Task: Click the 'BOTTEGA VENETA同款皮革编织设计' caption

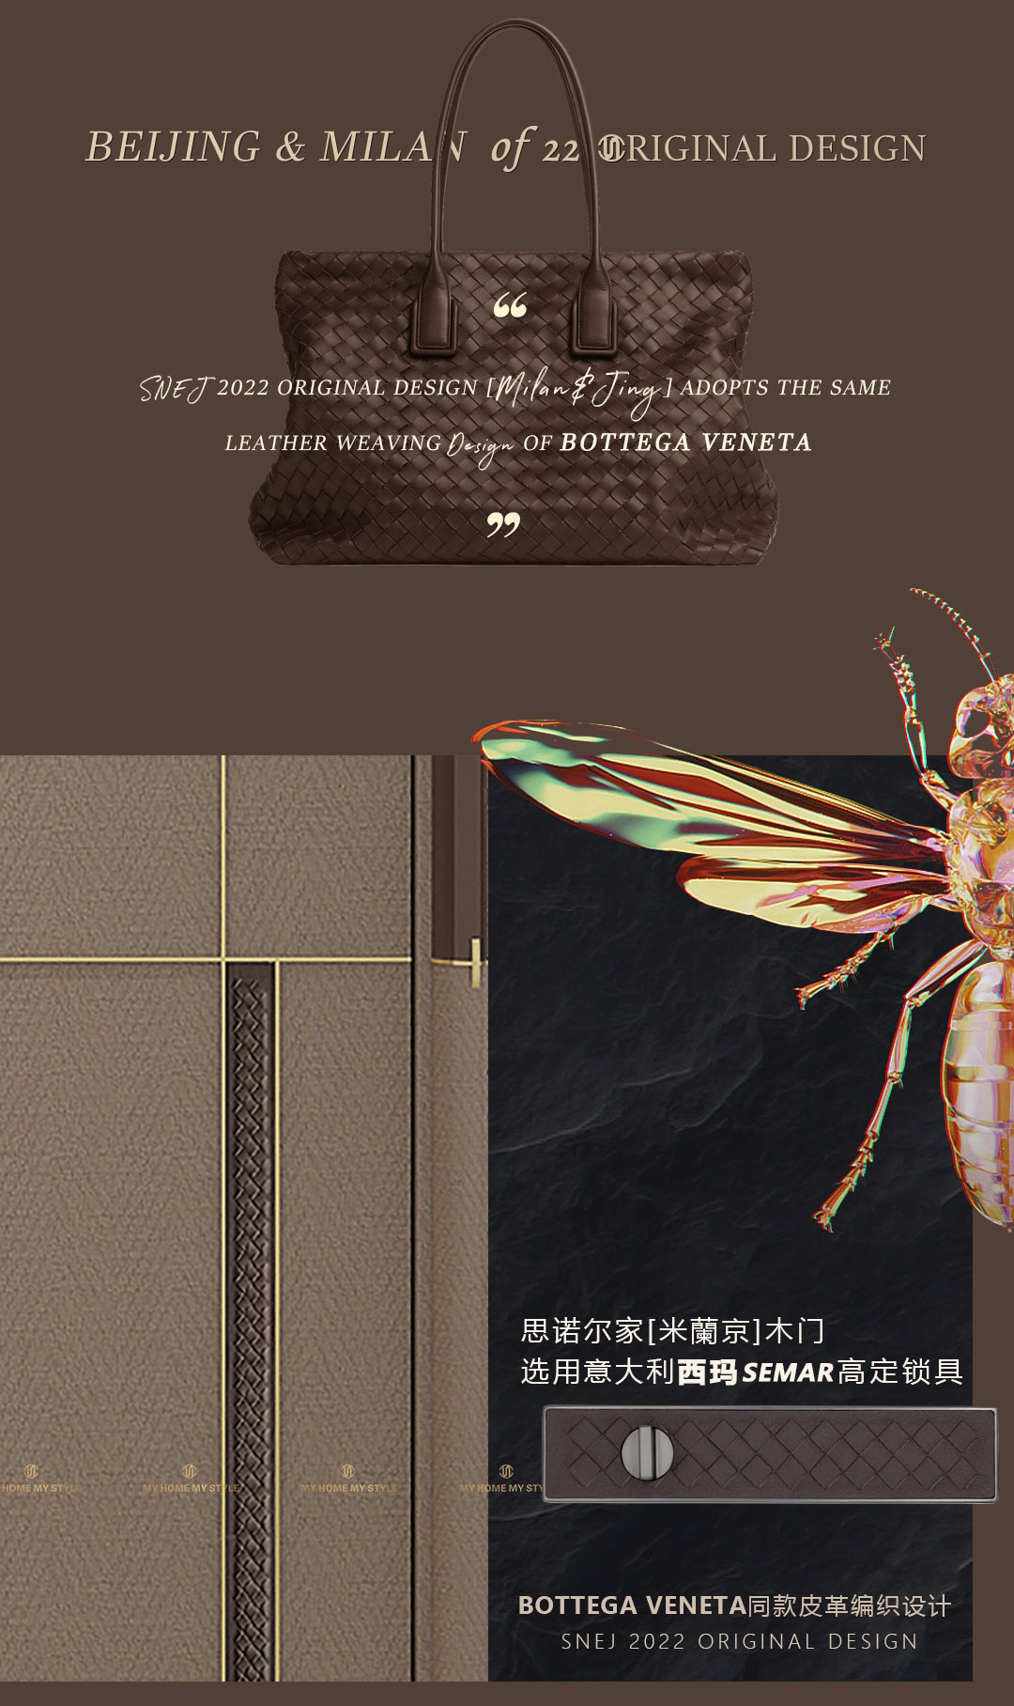Action: [x=734, y=1606]
